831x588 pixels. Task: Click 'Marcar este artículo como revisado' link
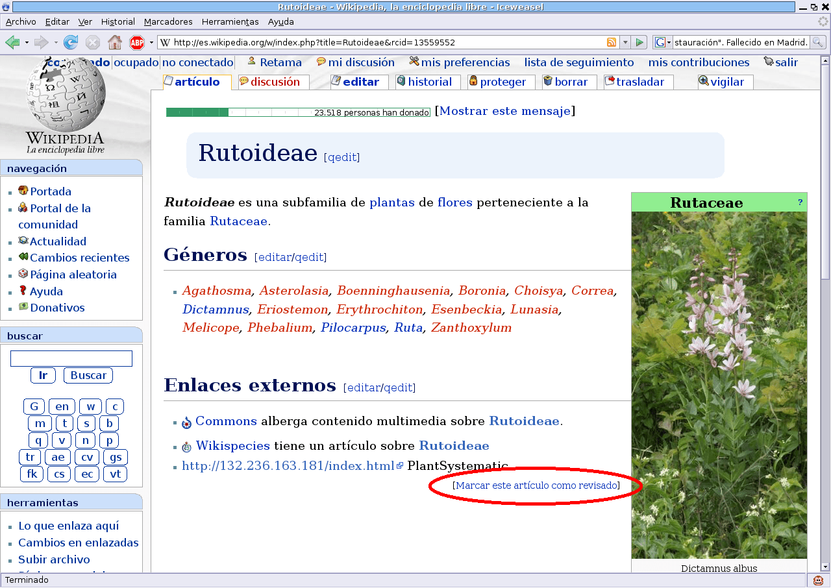click(x=536, y=485)
